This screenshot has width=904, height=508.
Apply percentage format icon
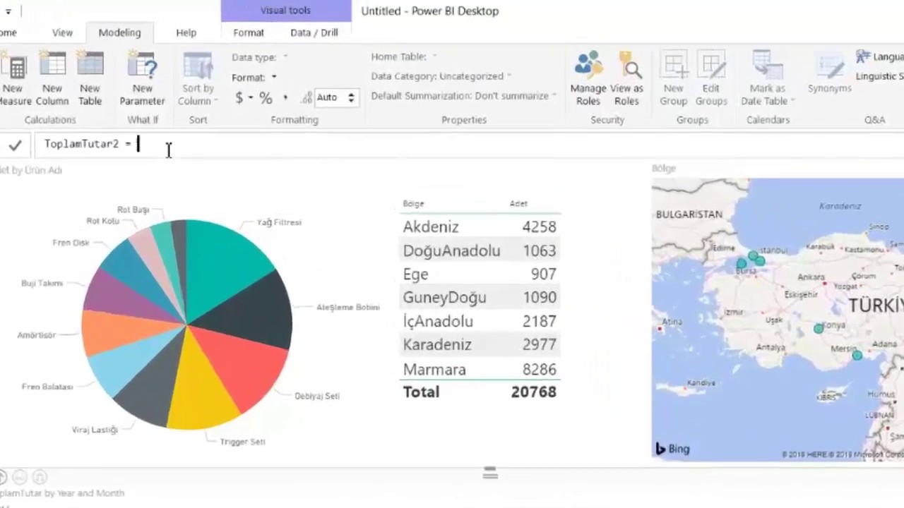266,98
